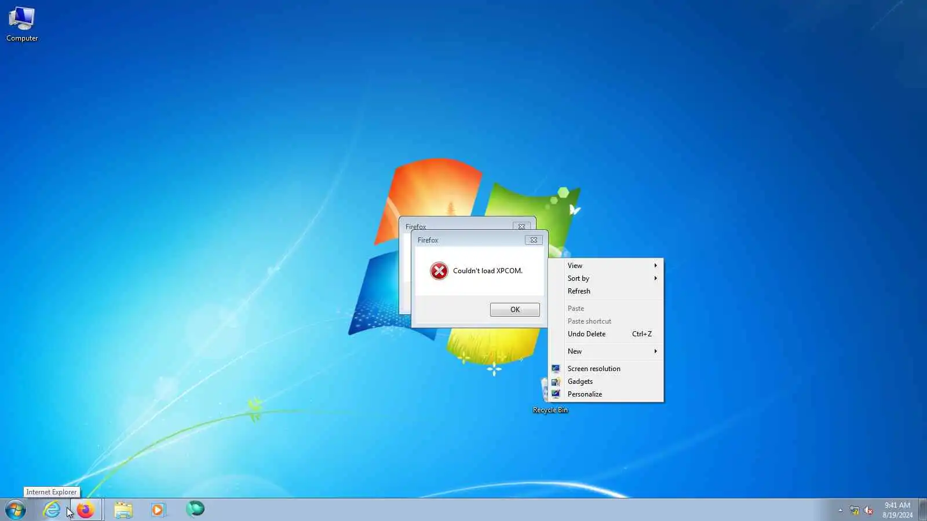The height and width of the screenshot is (521, 927).
Task: Click the Screen resolution menu icon
Action: click(x=556, y=368)
